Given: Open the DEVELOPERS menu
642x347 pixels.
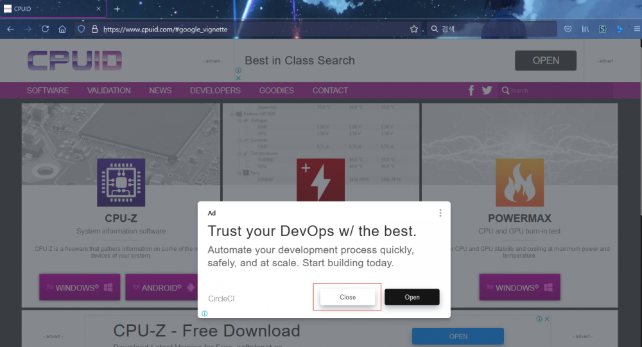Looking at the screenshot, I should click(215, 90).
